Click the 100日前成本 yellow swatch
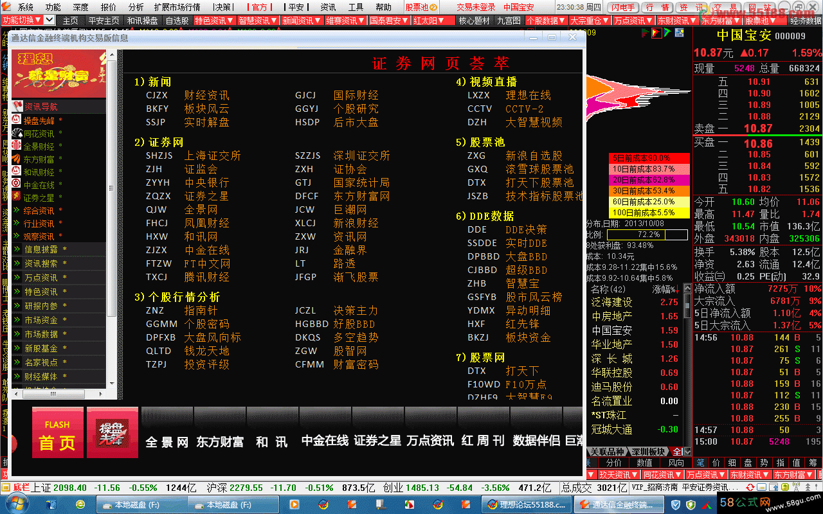 point(649,212)
